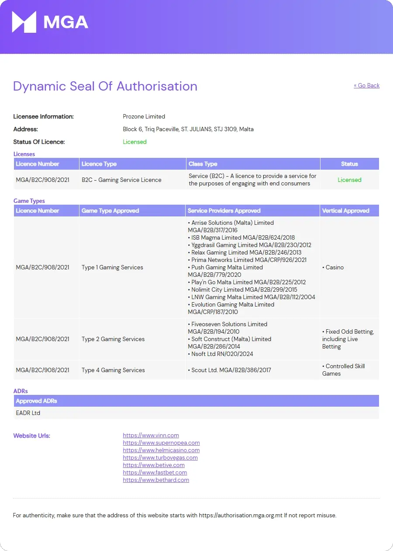This screenshot has width=393, height=551.
Task: Open the turbovegas.com website link
Action: tap(160, 457)
